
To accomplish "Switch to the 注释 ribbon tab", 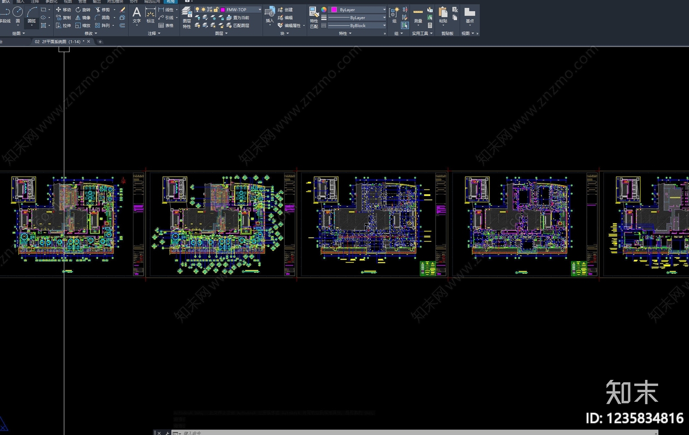I will point(35,2).
